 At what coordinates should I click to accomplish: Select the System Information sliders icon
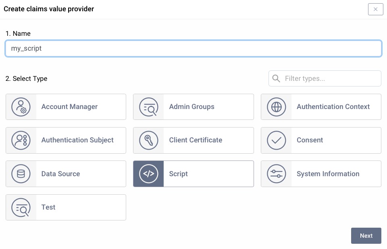(x=277, y=174)
